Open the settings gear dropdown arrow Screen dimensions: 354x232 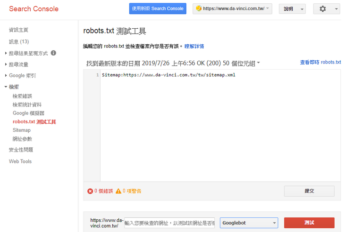[x=336, y=9]
